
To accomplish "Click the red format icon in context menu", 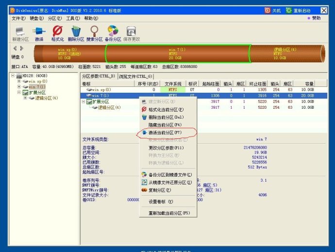I will pos(144,109).
